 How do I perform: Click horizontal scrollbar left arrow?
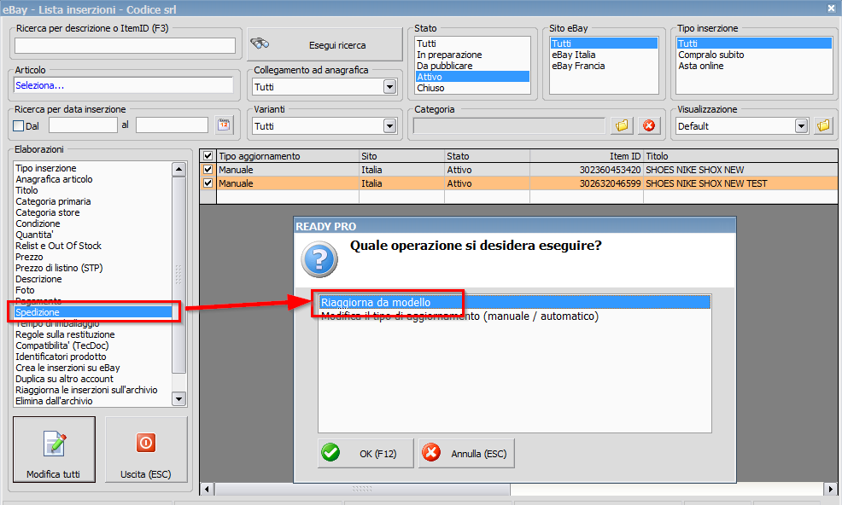click(x=208, y=489)
